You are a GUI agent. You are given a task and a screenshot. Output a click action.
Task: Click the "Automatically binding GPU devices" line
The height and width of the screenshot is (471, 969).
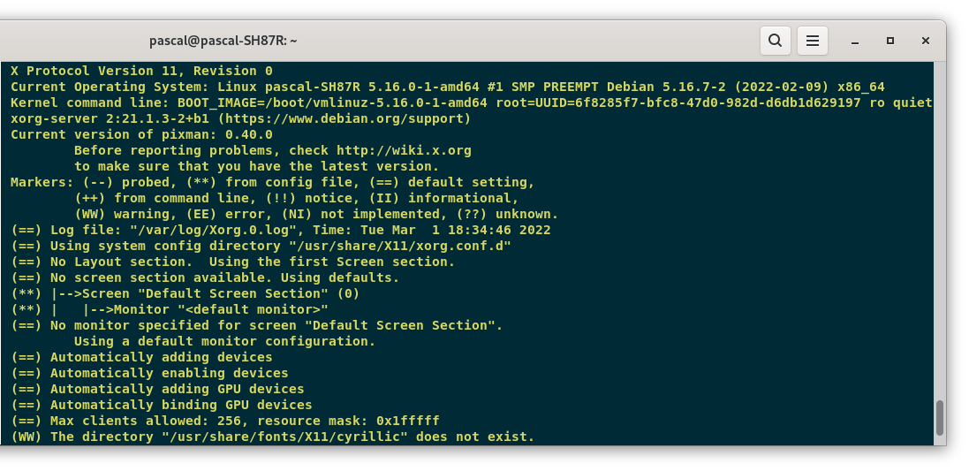[162, 405]
